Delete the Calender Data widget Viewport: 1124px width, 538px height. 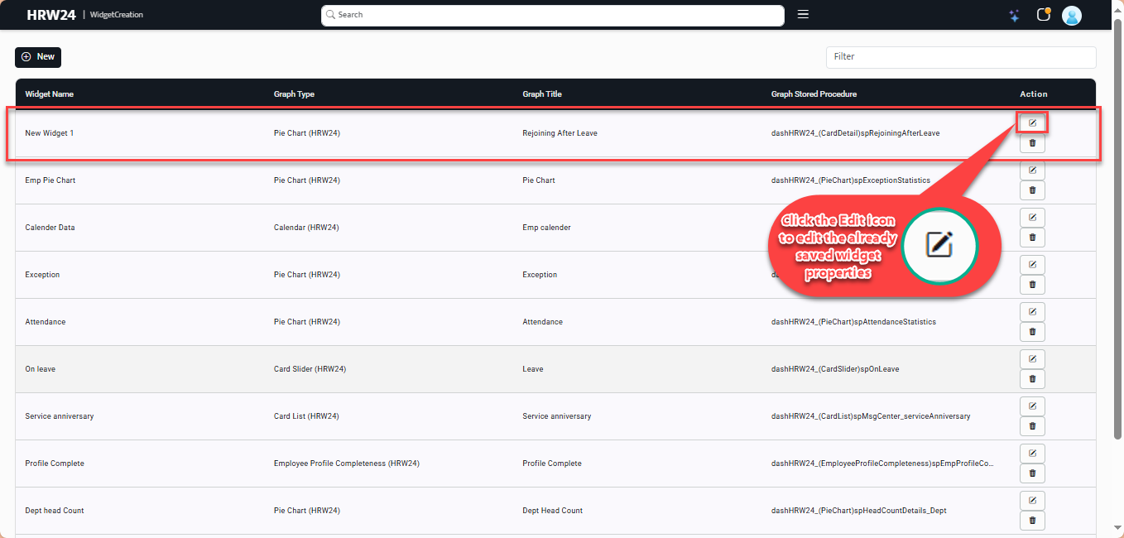1032,238
